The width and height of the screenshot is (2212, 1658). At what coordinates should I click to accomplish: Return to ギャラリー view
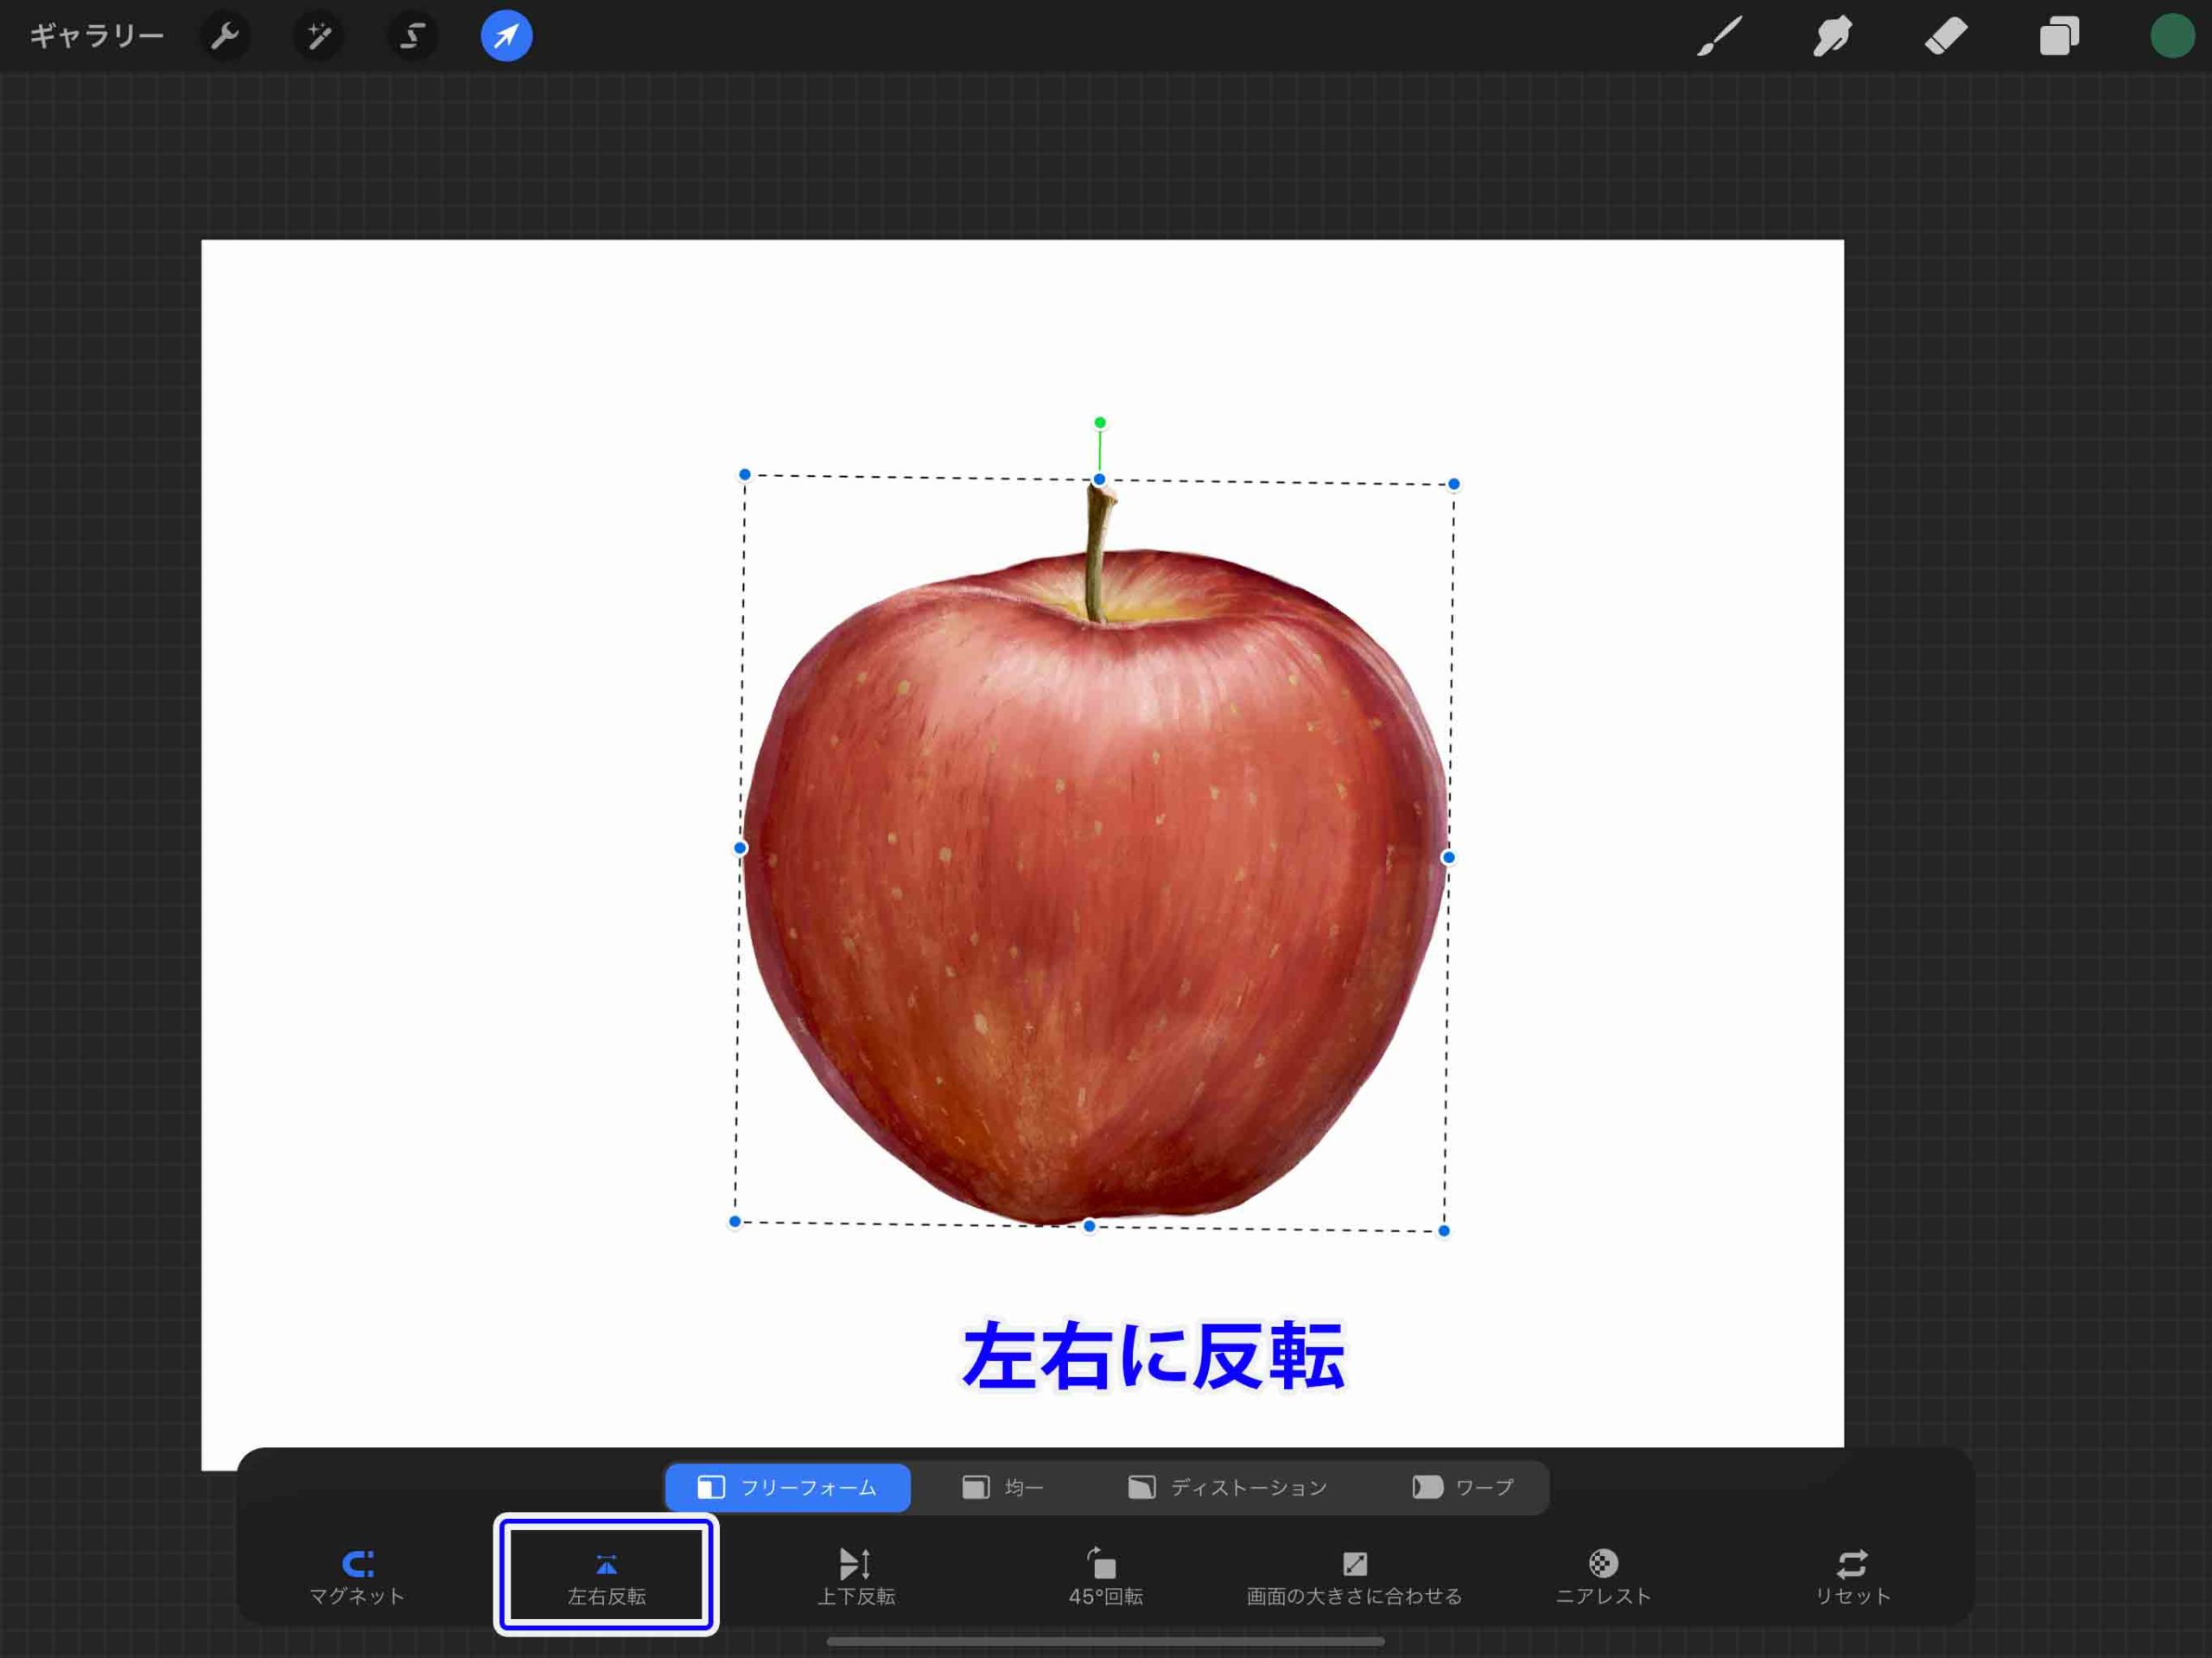coord(97,36)
